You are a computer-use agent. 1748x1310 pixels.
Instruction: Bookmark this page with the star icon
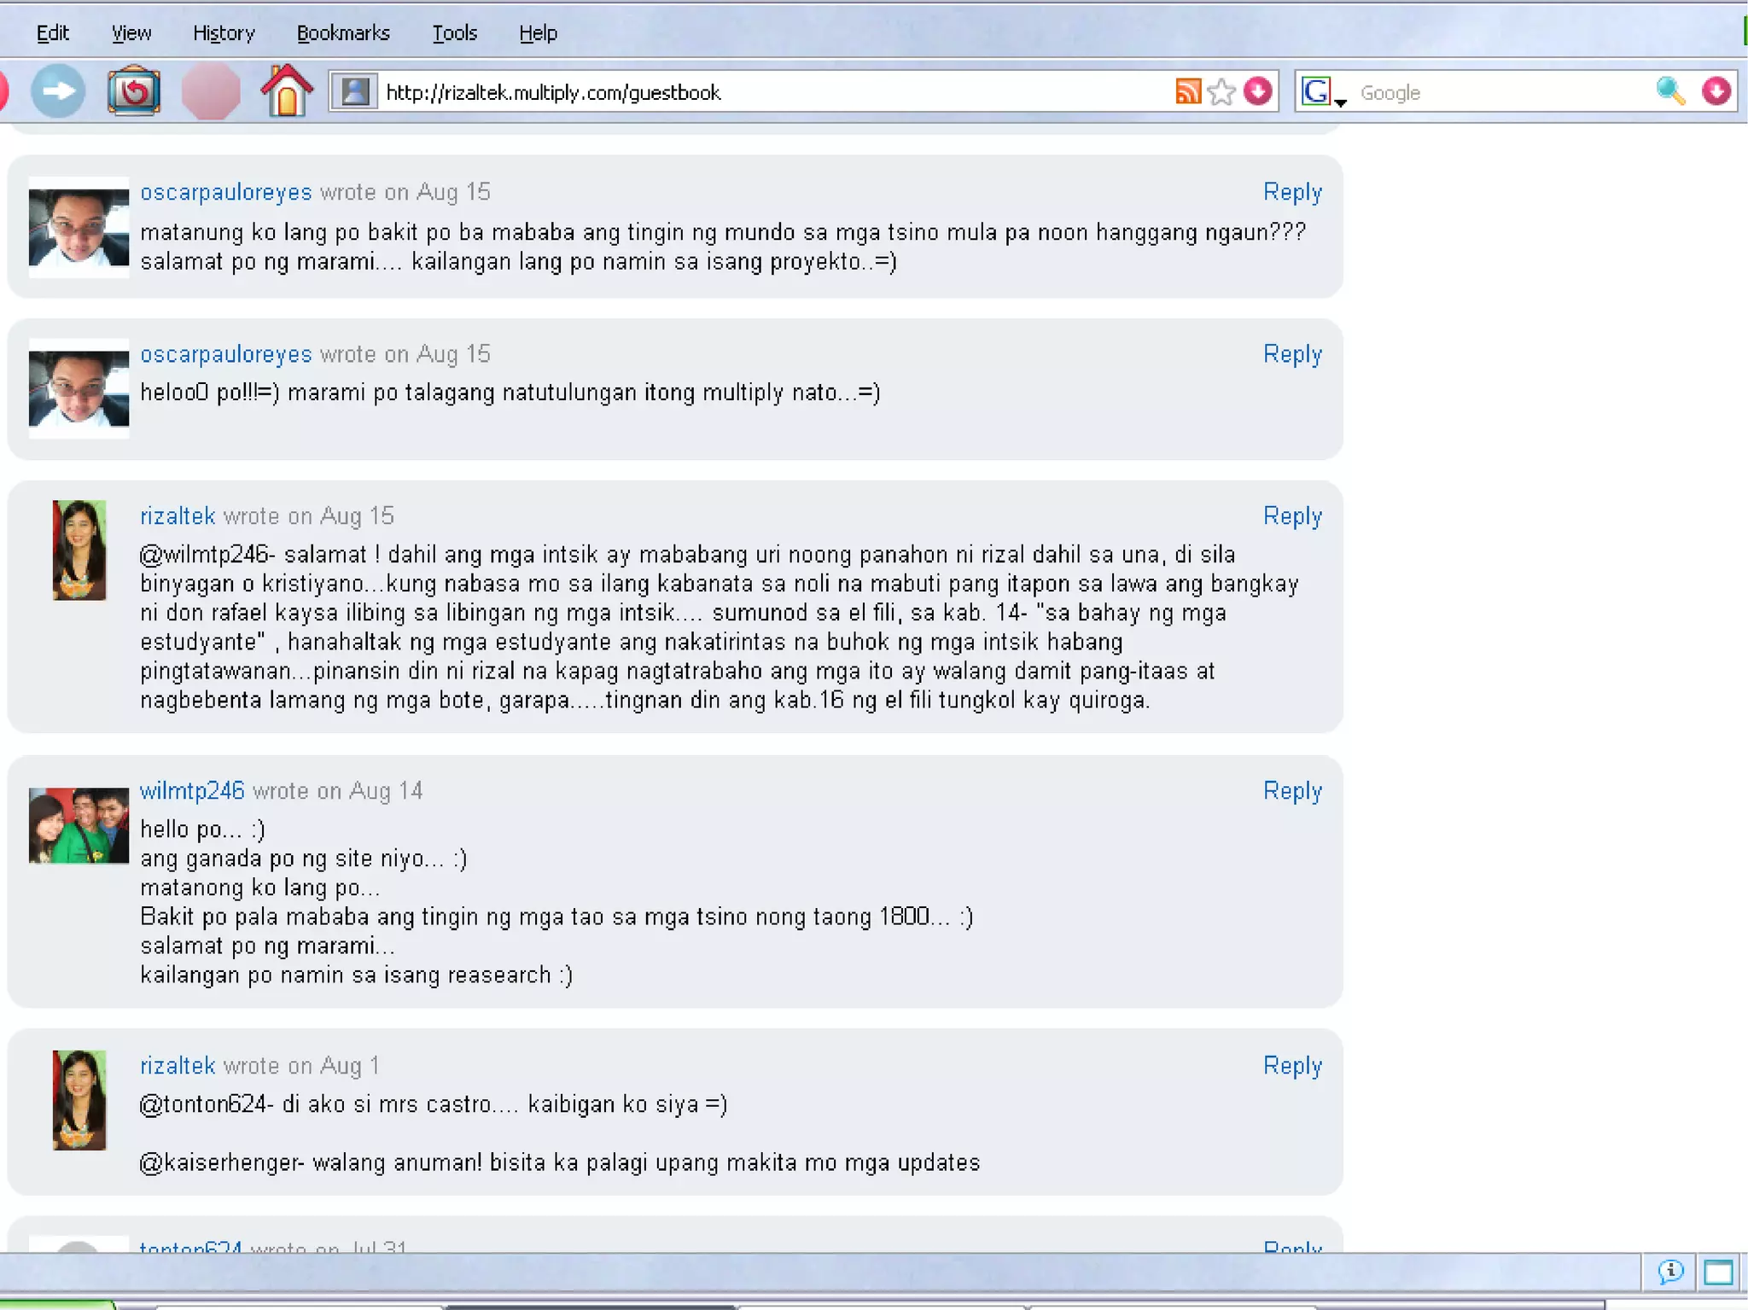(1222, 91)
